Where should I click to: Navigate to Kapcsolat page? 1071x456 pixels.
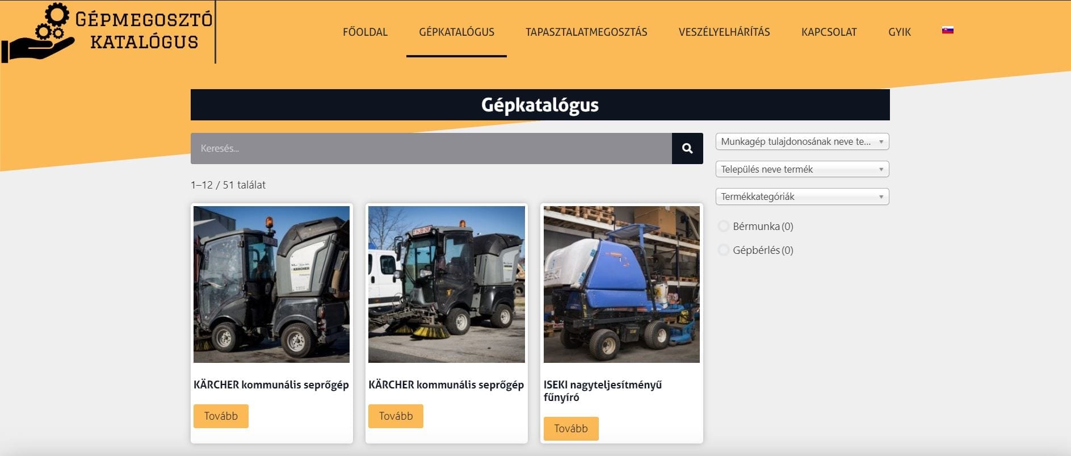(829, 32)
